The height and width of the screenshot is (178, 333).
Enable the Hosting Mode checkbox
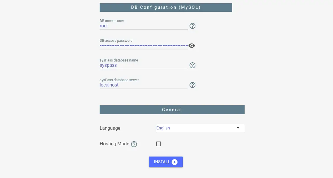tap(159, 144)
